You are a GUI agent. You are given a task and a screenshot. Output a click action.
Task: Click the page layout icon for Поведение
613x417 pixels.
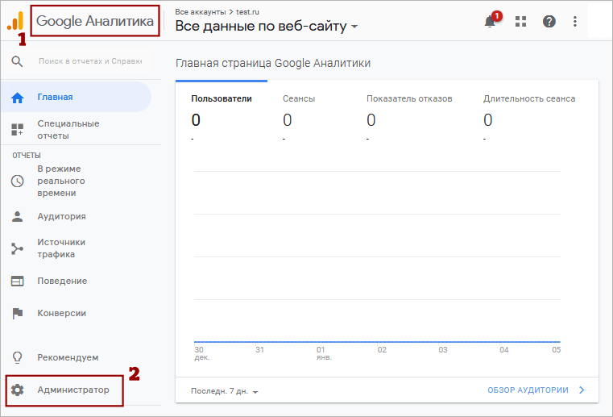click(17, 281)
